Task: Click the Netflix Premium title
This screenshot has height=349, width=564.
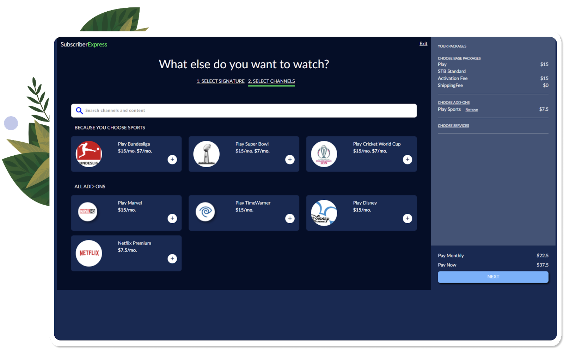Action: pyautogui.click(x=134, y=243)
